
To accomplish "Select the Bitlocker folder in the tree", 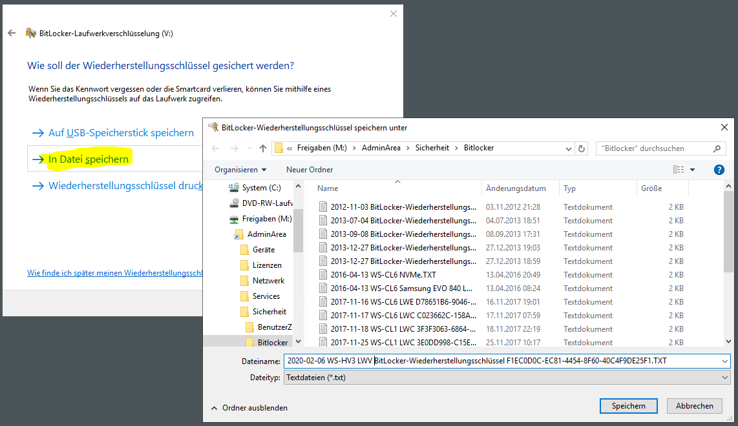I will pyautogui.click(x=273, y=343).
